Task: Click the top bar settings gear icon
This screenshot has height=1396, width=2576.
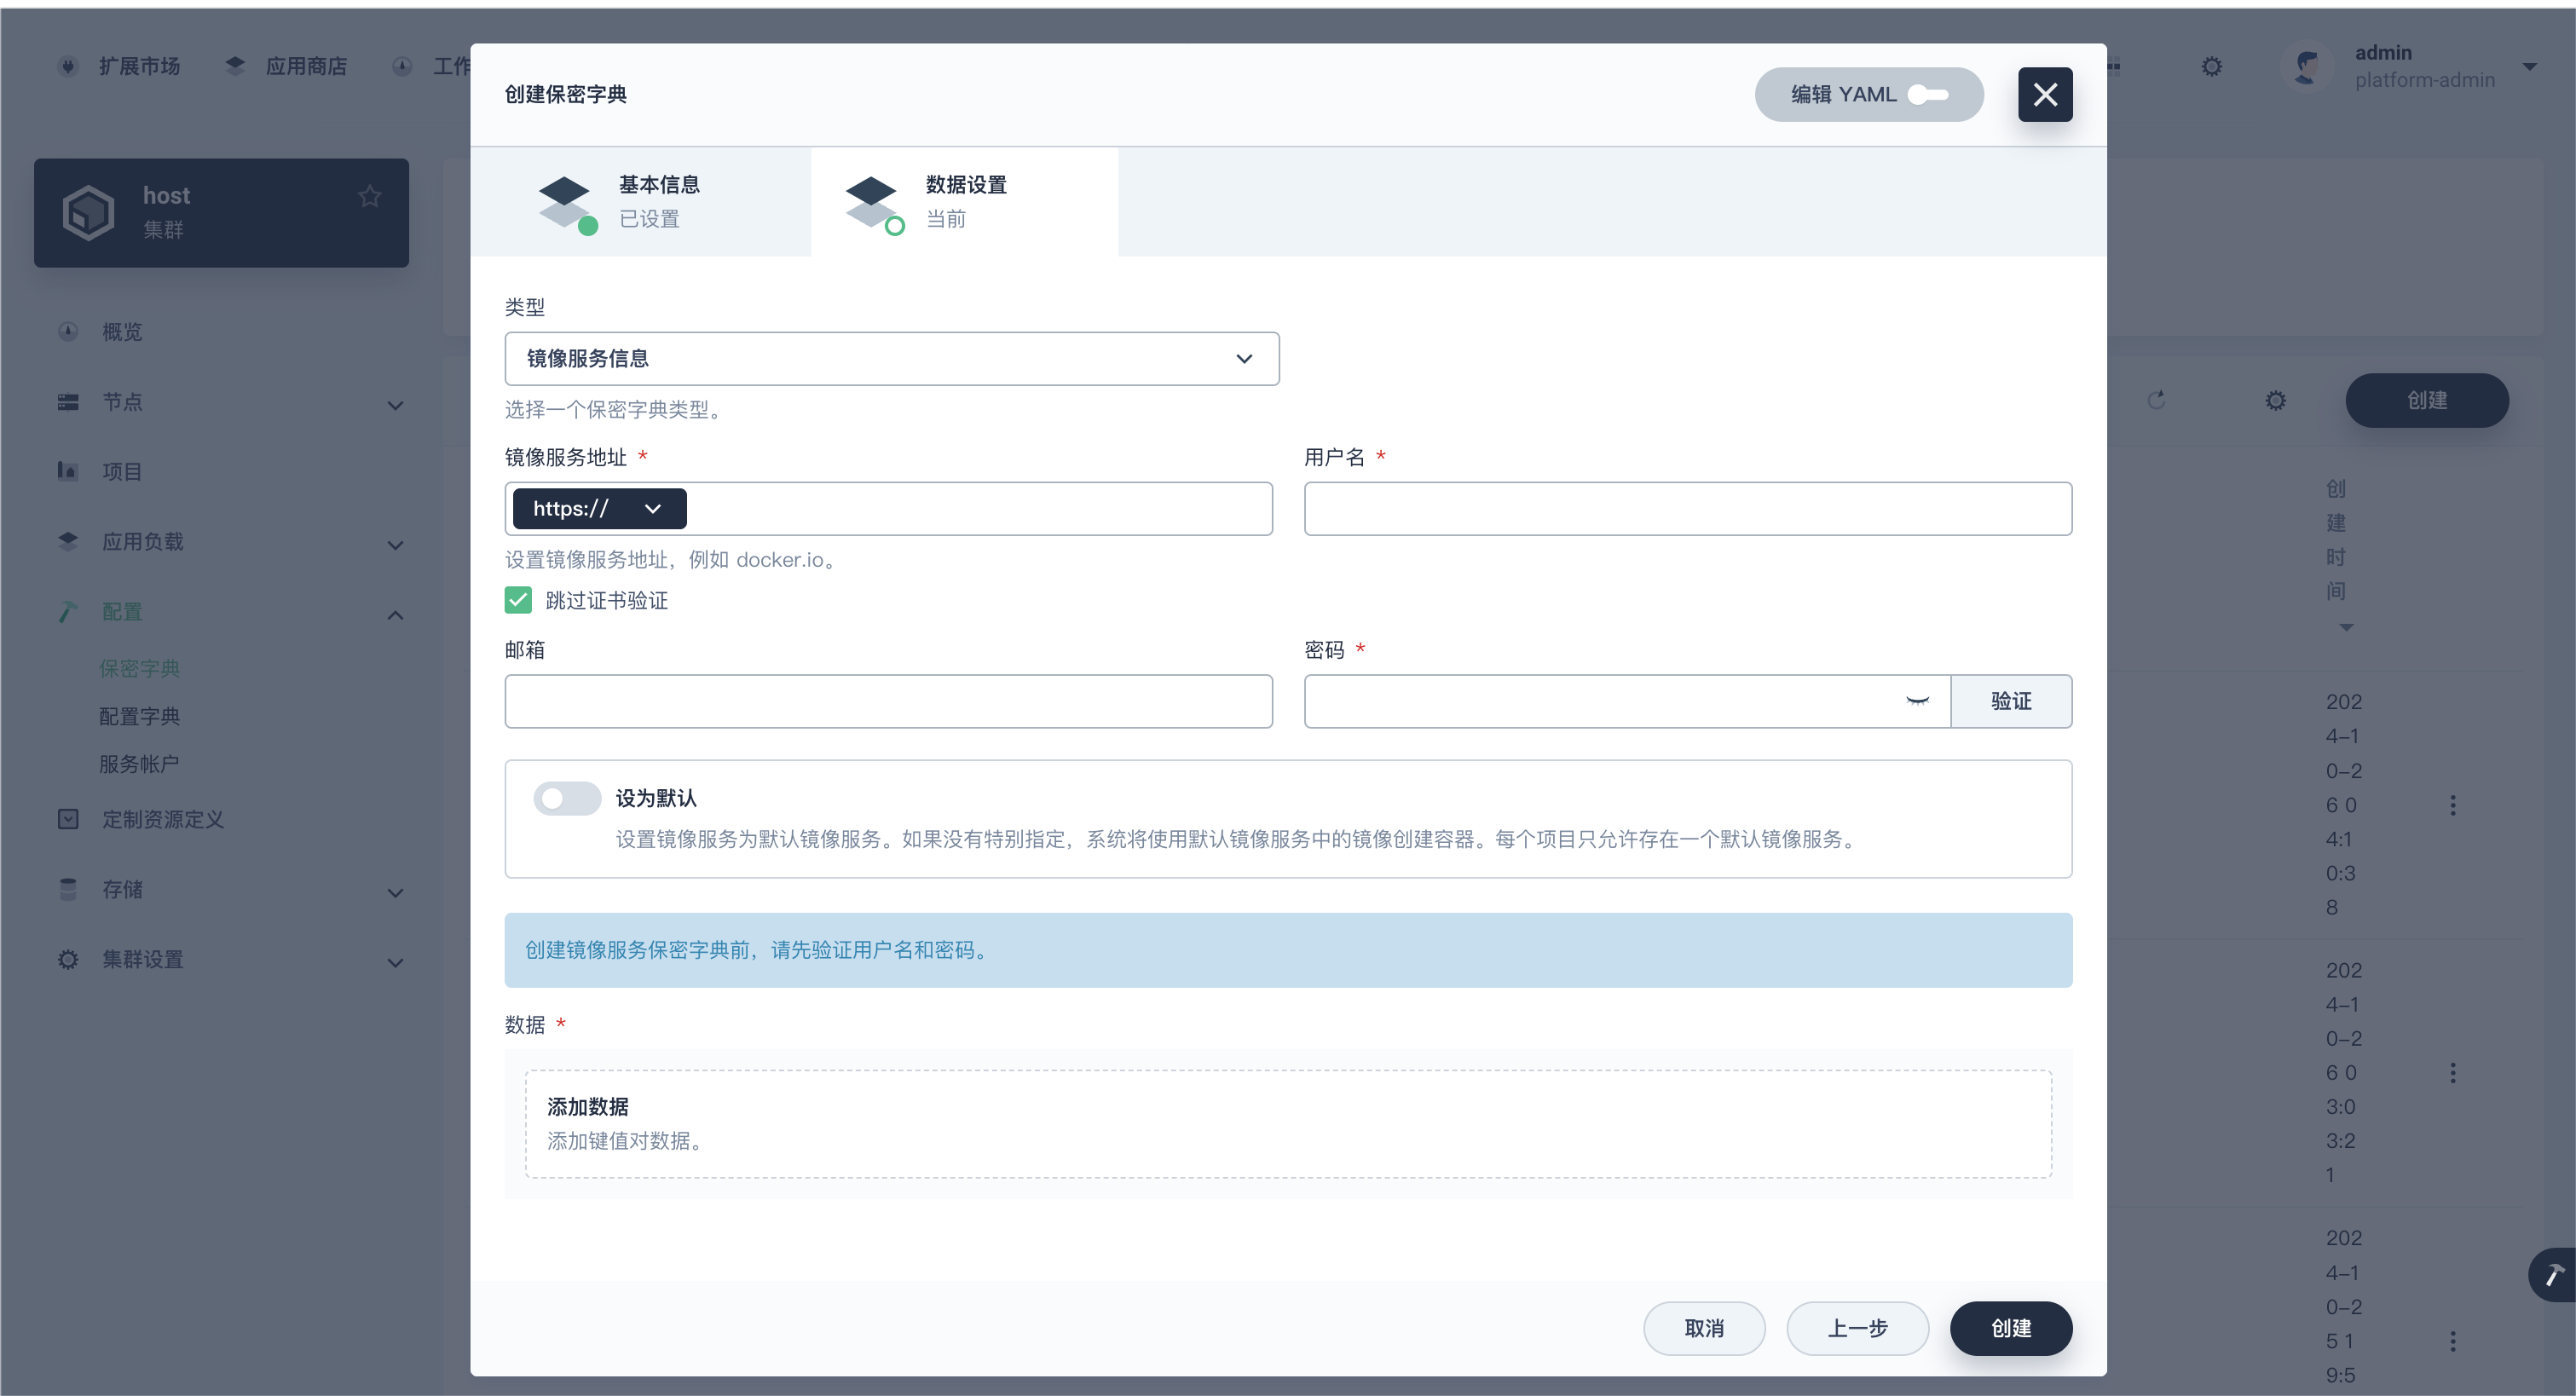Action: (2211, 66)
